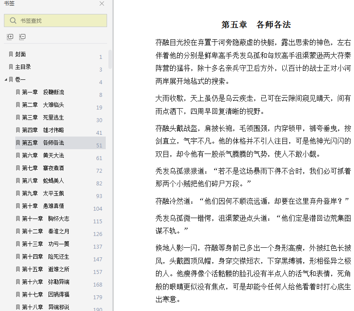Click page number 168 in bookmark list

click(98, 285)
